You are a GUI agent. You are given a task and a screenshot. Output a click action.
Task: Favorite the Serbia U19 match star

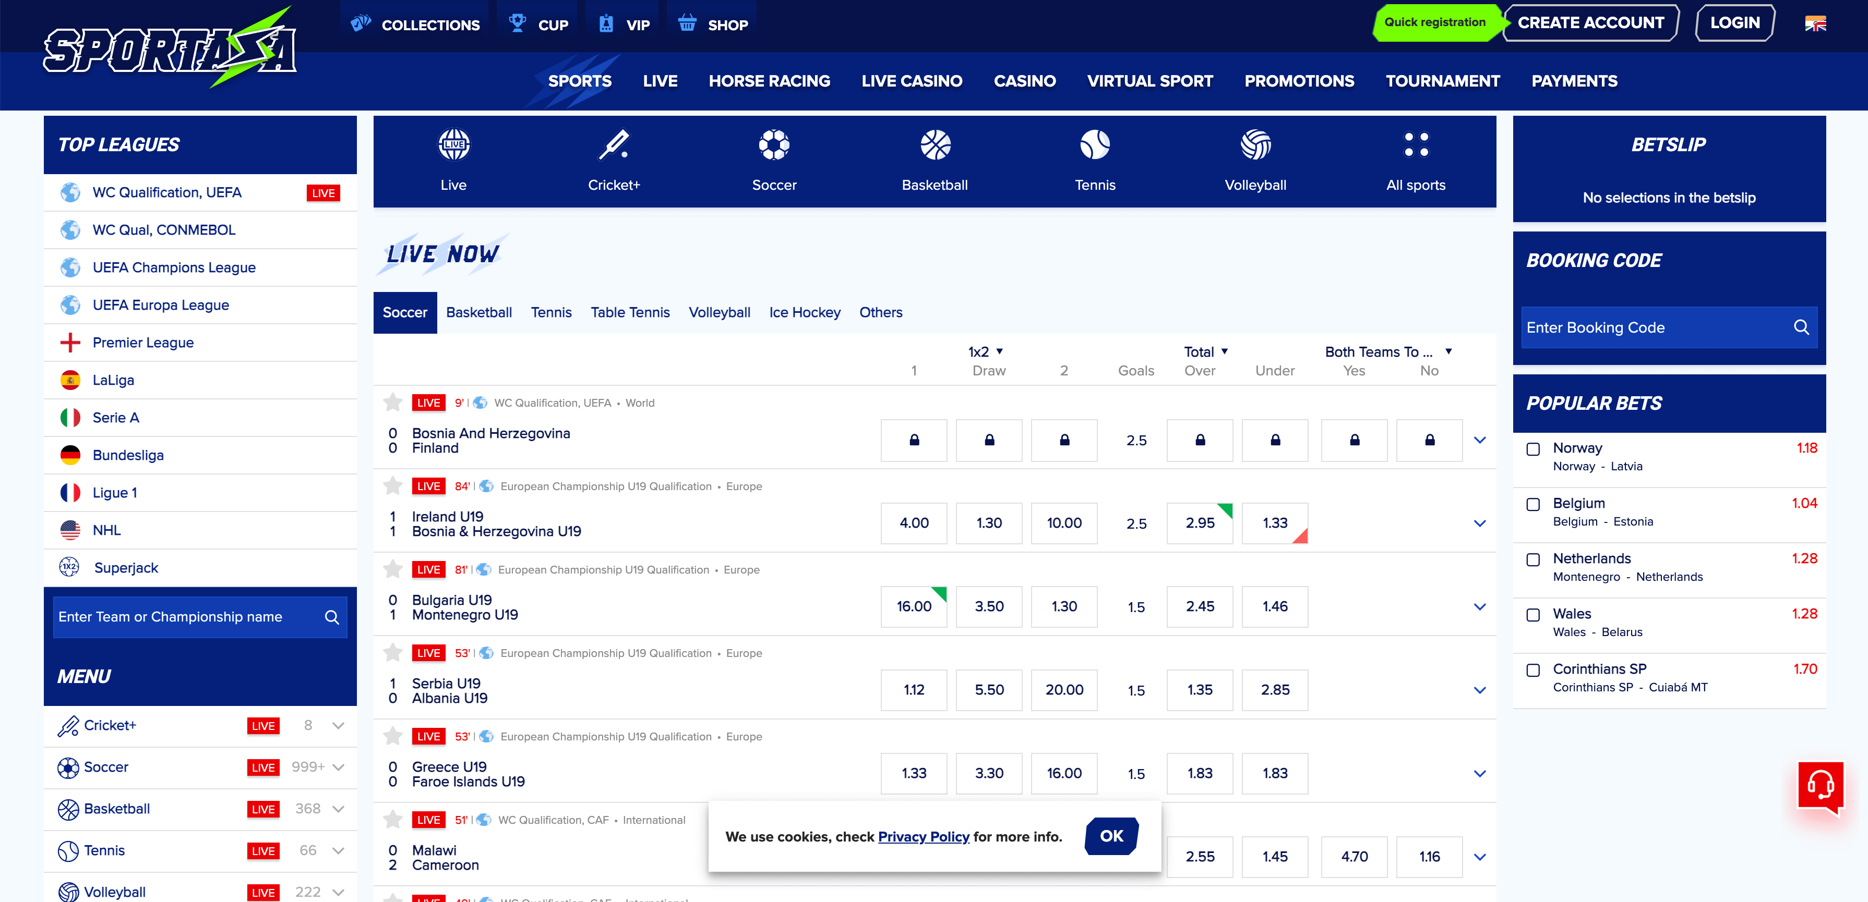point(392,651)
